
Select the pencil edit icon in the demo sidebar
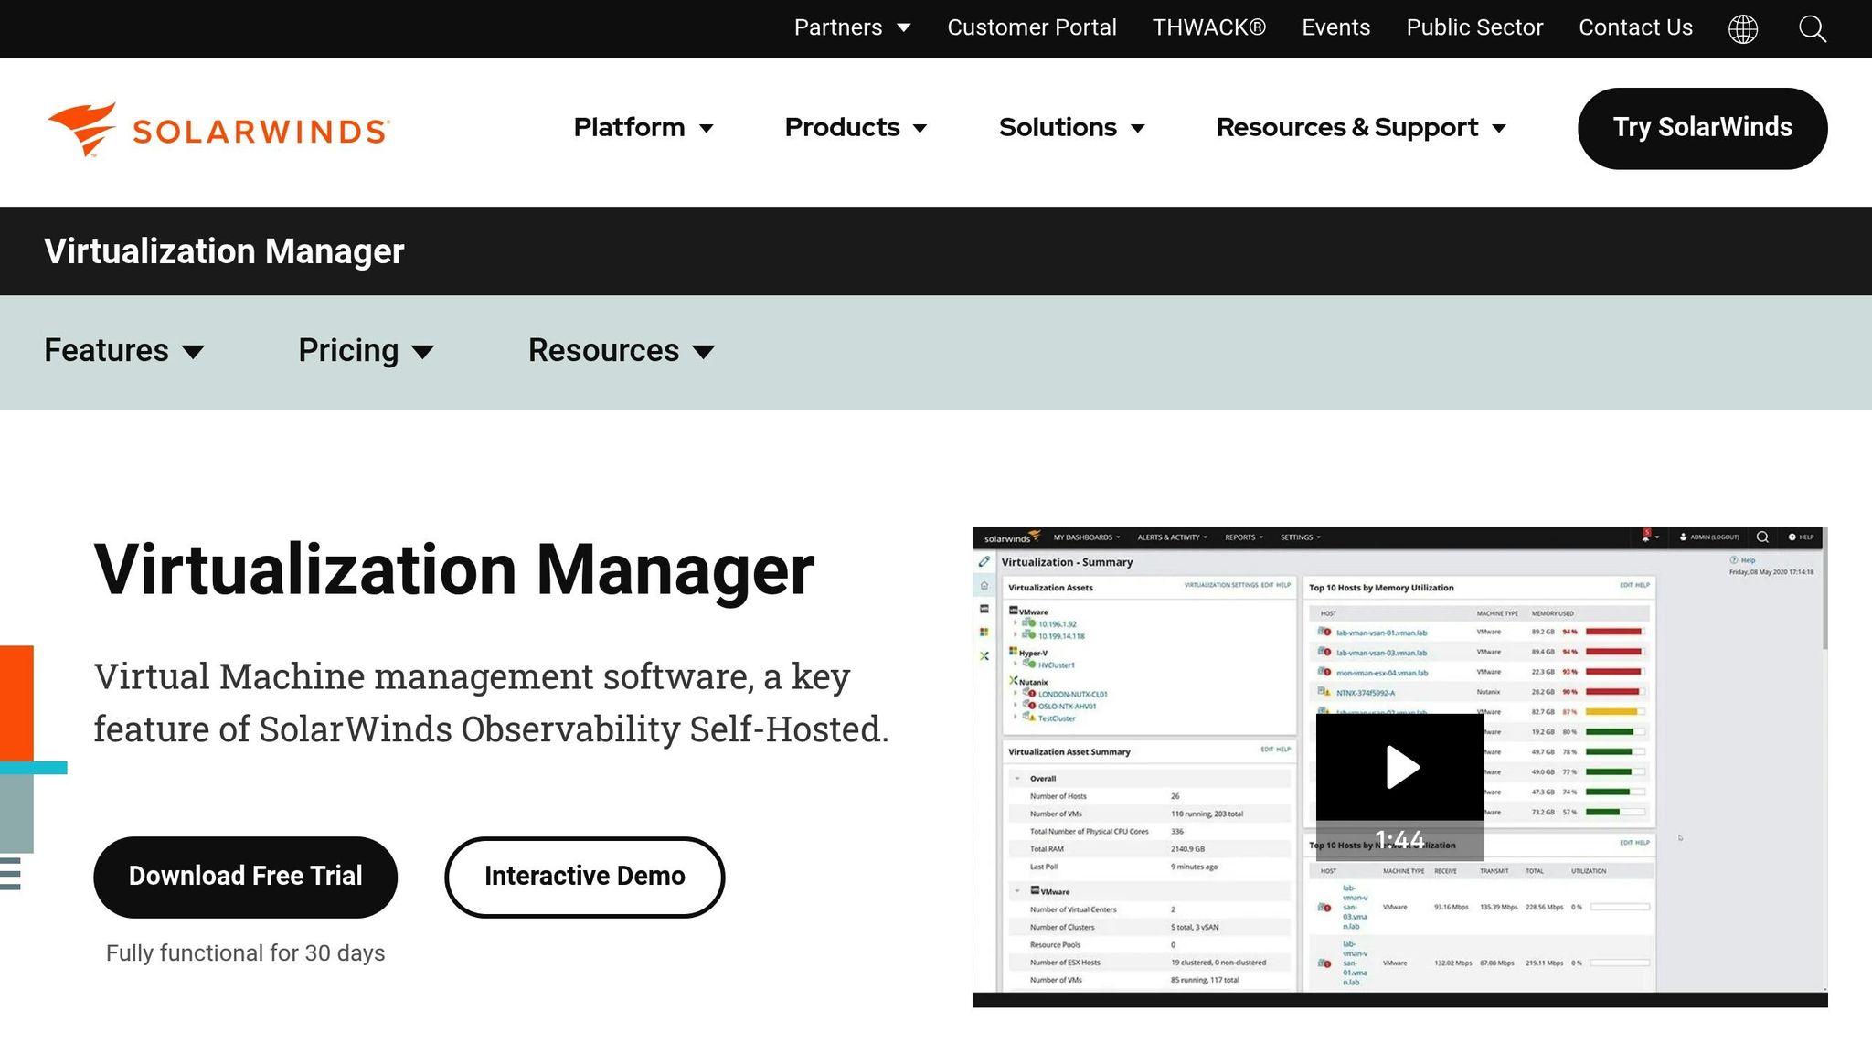[984, 562]
